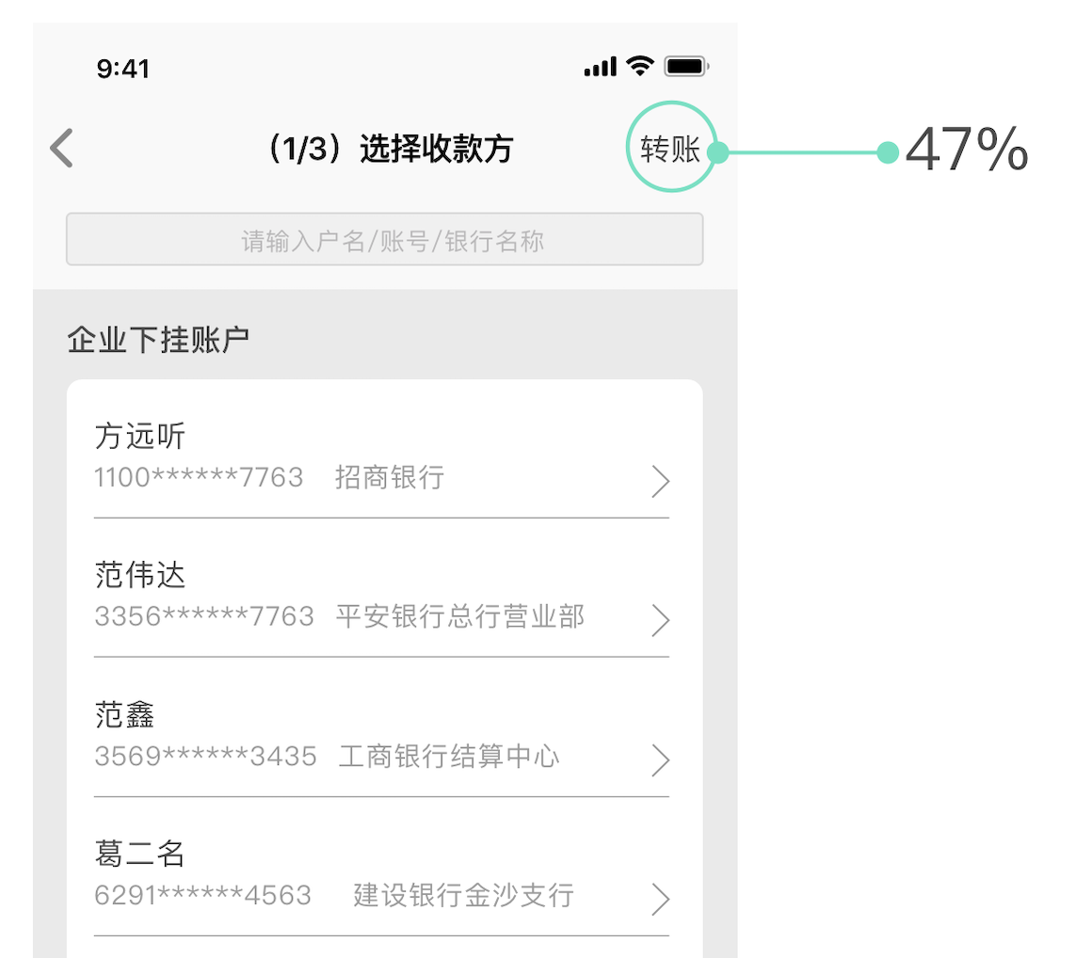Click the cellular signal strength icon

pyautogui.click(x=600, y=67)
